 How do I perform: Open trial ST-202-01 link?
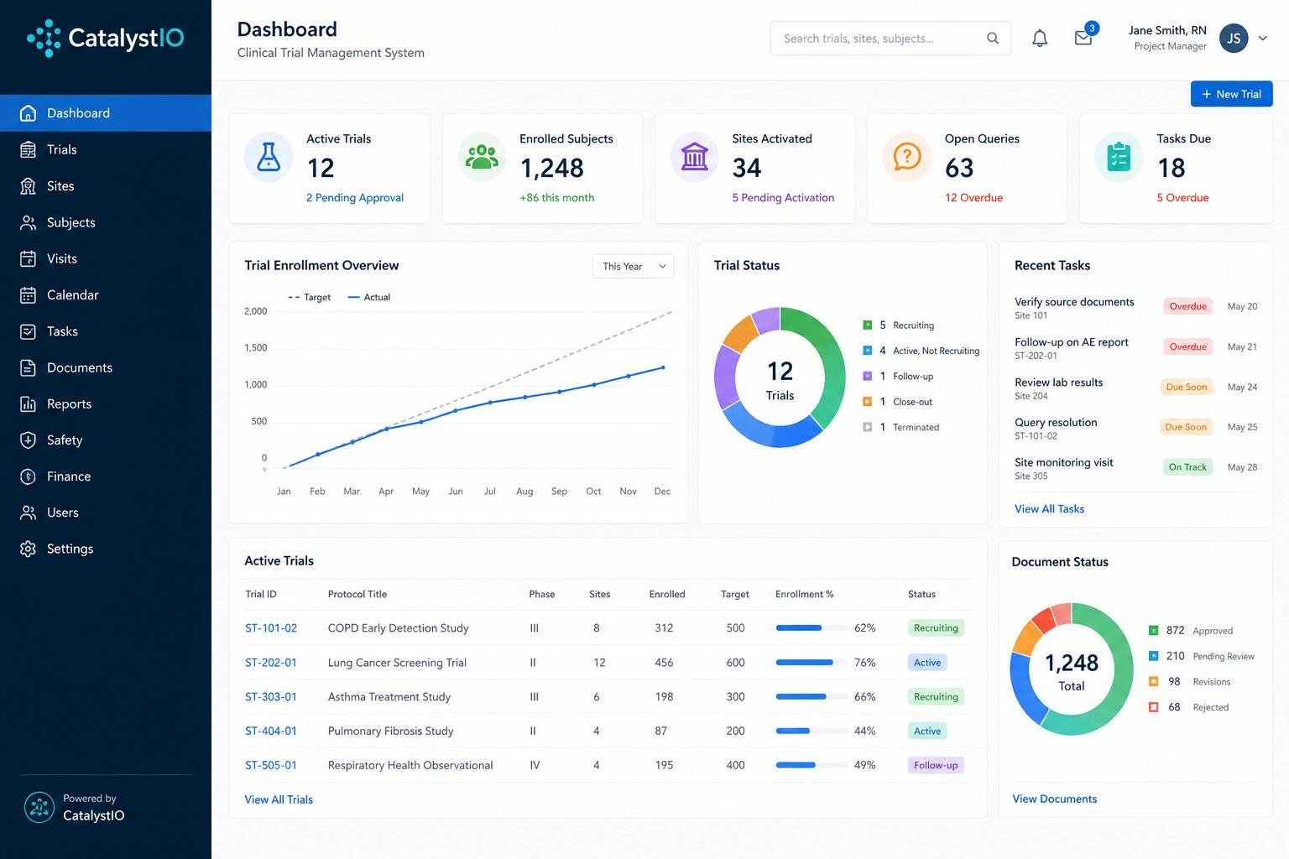271,663
